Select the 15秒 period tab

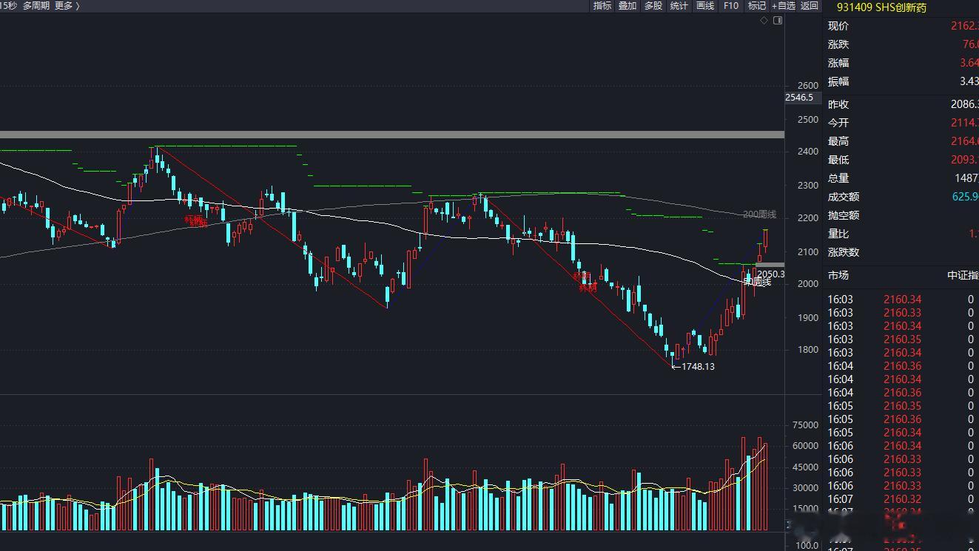coord(9,6)
